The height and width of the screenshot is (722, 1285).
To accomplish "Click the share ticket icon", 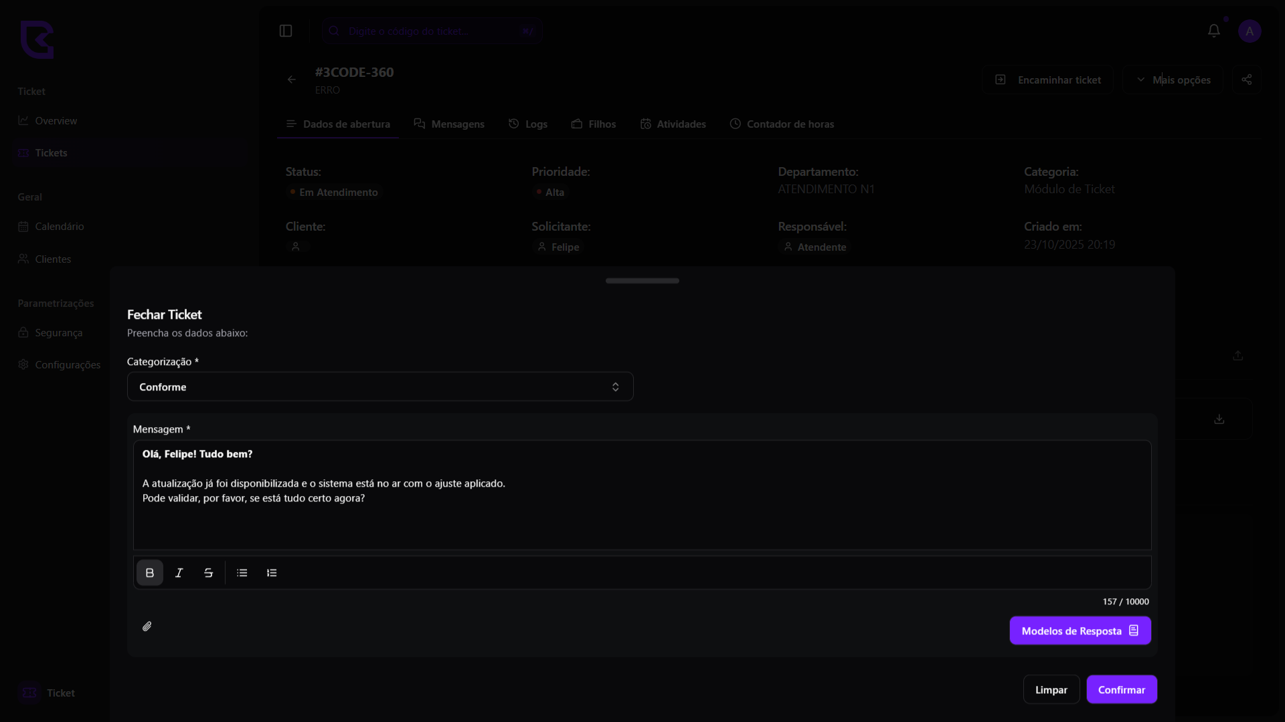I will (x=1246, y=80).
